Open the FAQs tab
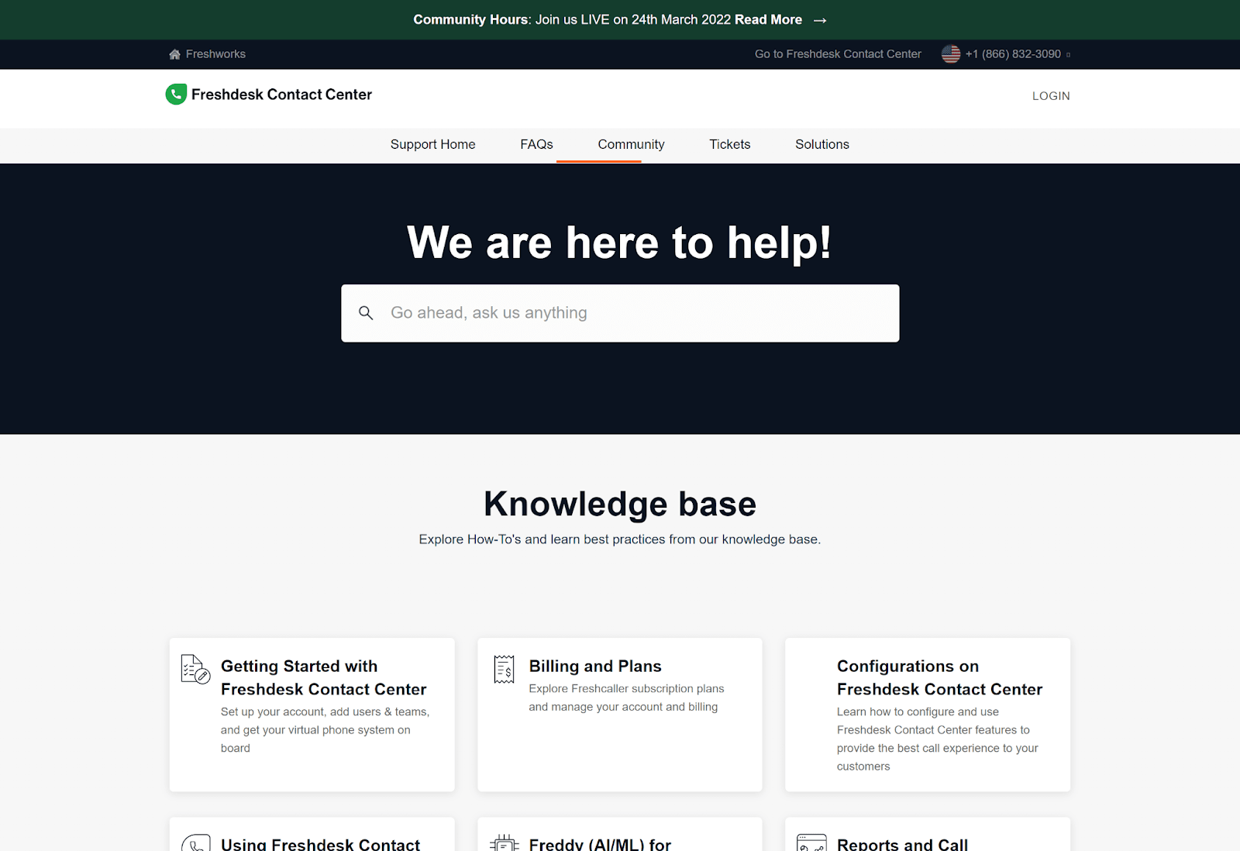1240x851 pixels. (x=536, y=144)
